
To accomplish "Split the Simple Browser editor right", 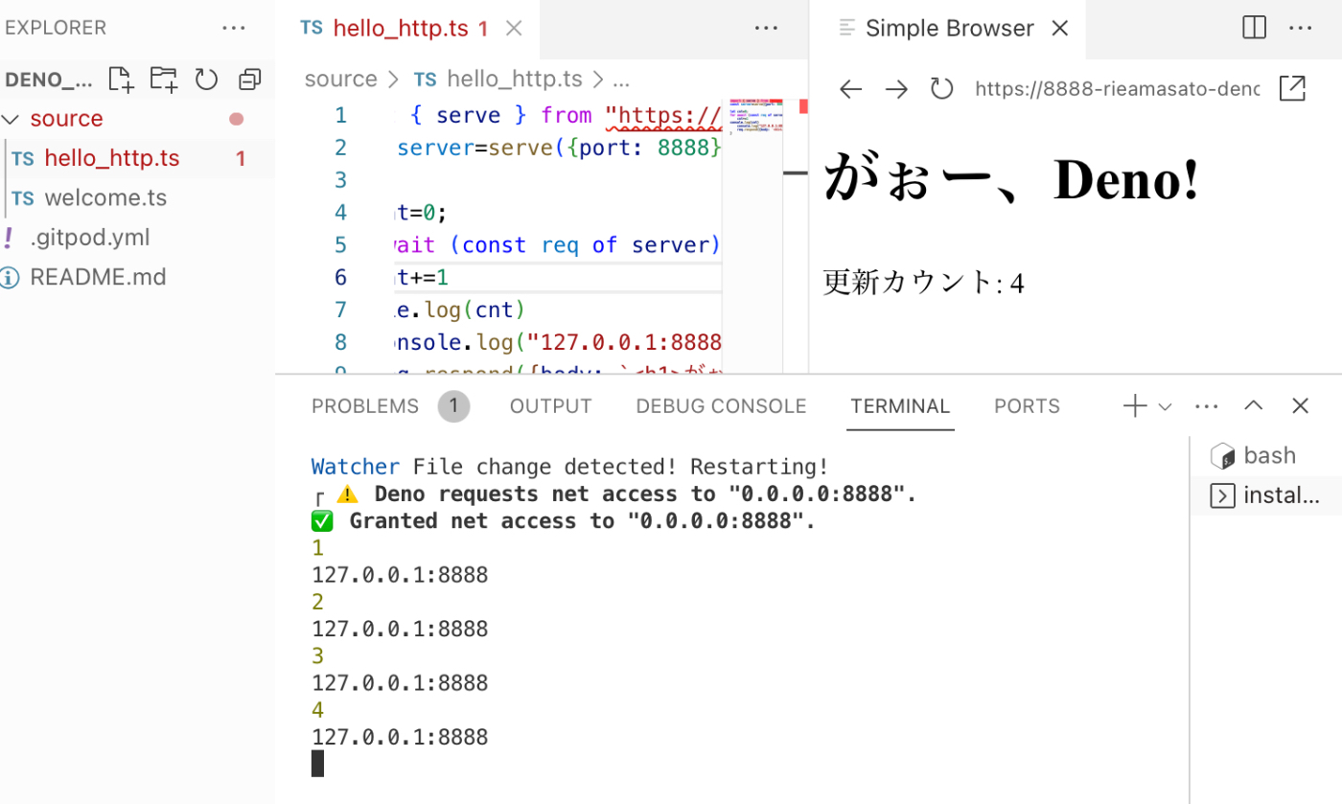I will point(1254,28).
